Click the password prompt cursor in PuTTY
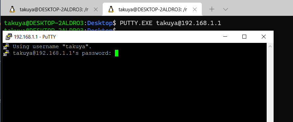The width and height of the screenshot is (293, 122). pyautogui.click(x=117, y=53)
